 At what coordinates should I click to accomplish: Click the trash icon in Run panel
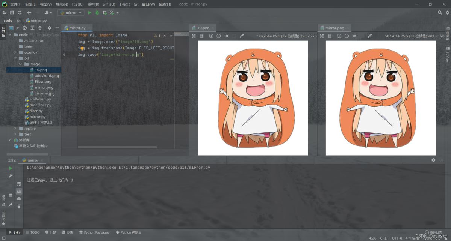pyautogui.click(x=19, y=207)
